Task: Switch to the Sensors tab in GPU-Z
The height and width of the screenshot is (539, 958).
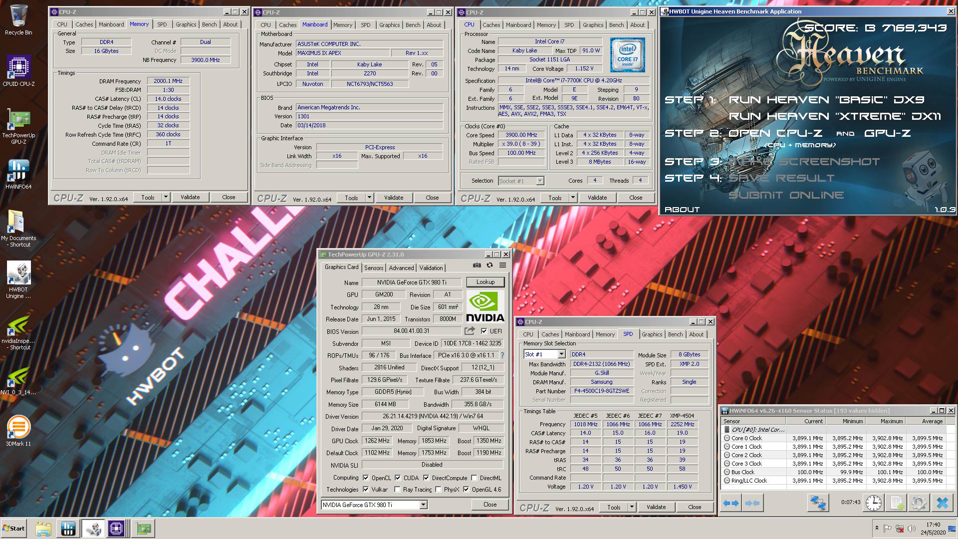Action: 374,268
